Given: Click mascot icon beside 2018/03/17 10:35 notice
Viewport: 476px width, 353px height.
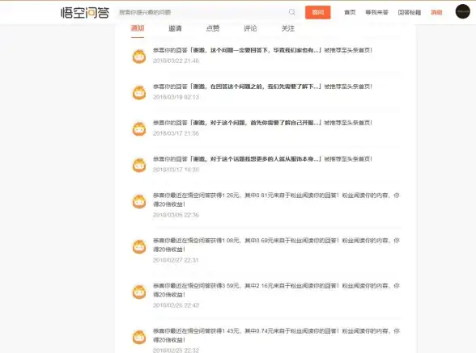Looking at the screenshot, I should (139, 165).
